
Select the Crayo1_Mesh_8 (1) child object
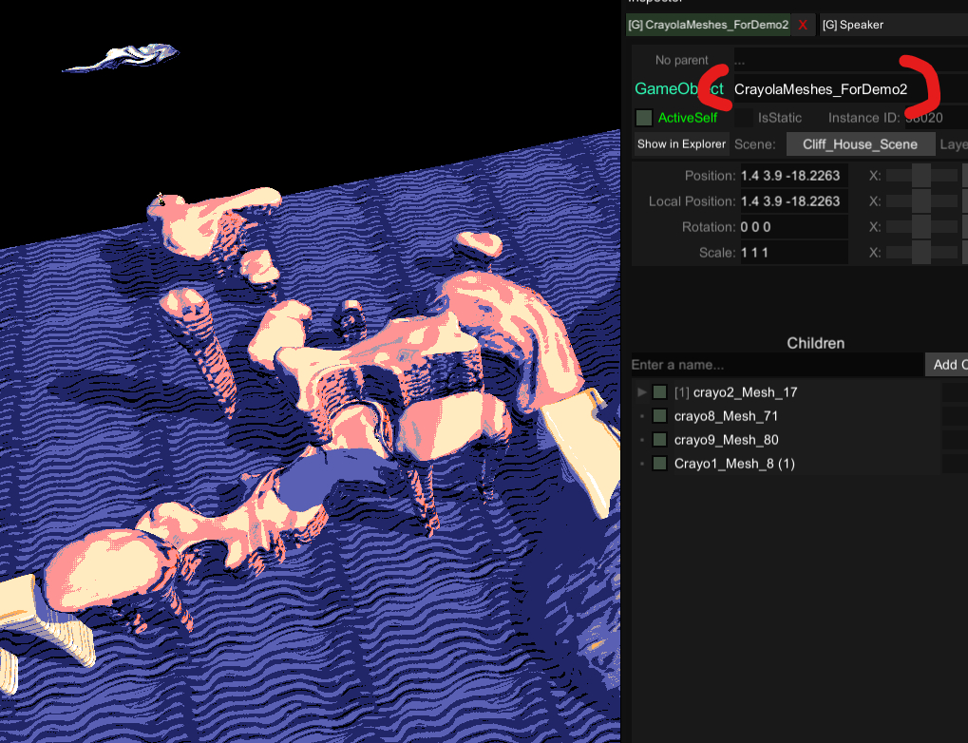[x=734, y=464]
